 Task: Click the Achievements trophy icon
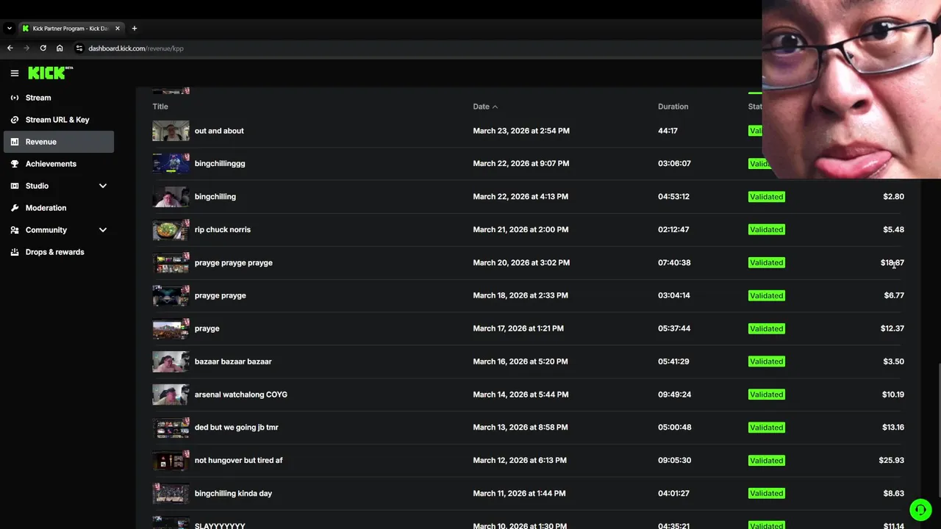pyautogui.click(x=15, y=164)
